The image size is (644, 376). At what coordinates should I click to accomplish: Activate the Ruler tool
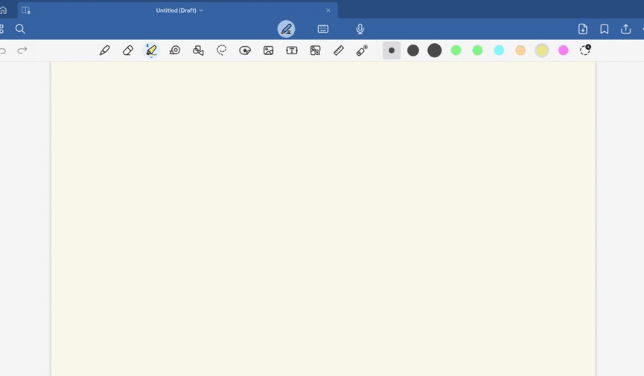(339, 51)
